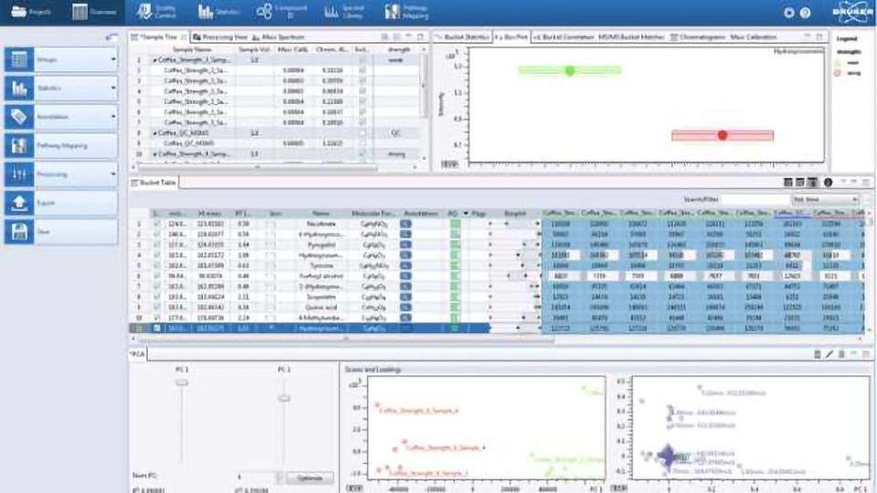Viewport: 877px width, 493px height.
Task: Click the first icon in PCA panel toolbar
Action: pyautogui.click(x=817, y=354)
